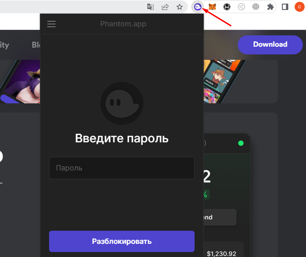Click the share page icon in the address bar
This screenshot has height=257, width=306.
(x=165, y=7)
